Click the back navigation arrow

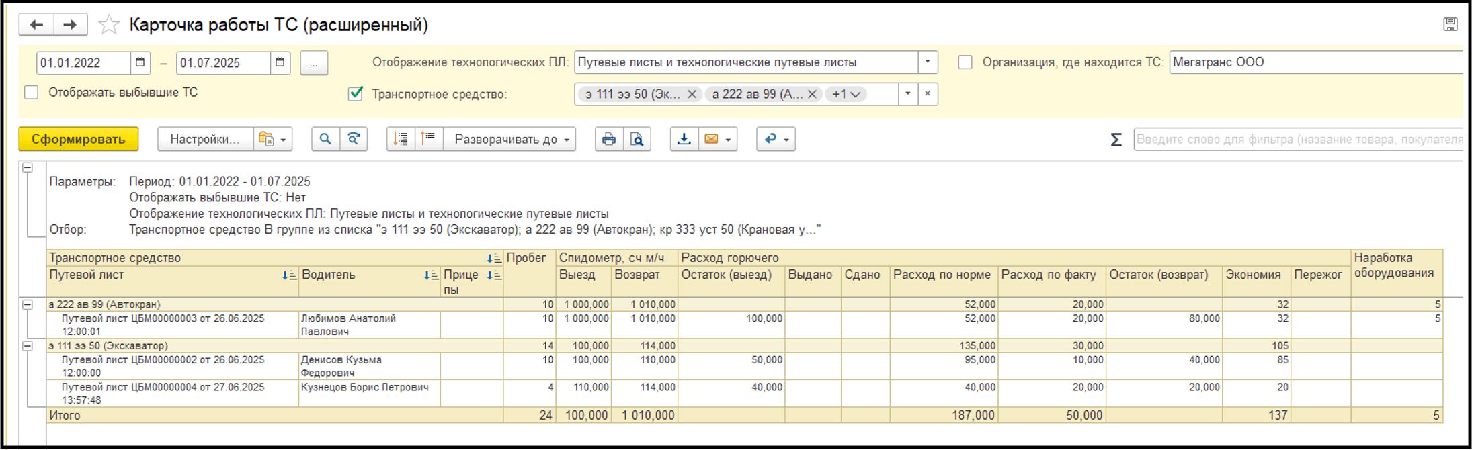(36, 25)
